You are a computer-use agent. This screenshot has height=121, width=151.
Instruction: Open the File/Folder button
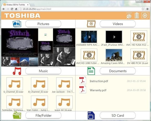43,116
